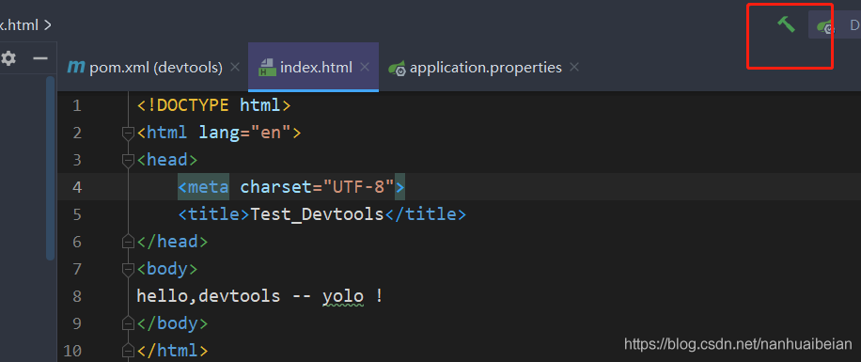Click the Maven icon on pom.xml tab
The width and height of the screenshot is (861, 362).
[x=76, y=67]
